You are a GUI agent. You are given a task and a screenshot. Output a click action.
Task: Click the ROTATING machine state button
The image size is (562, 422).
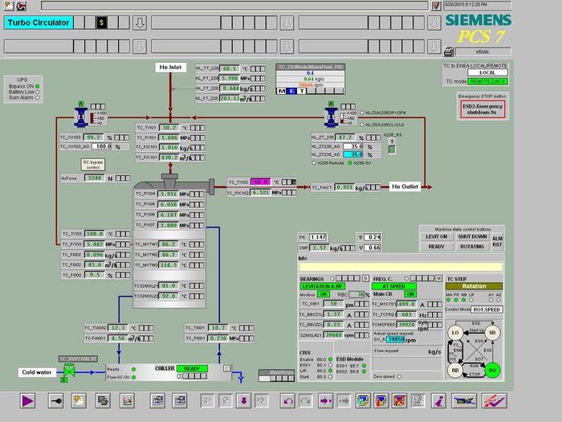click(x=472, y=247)
